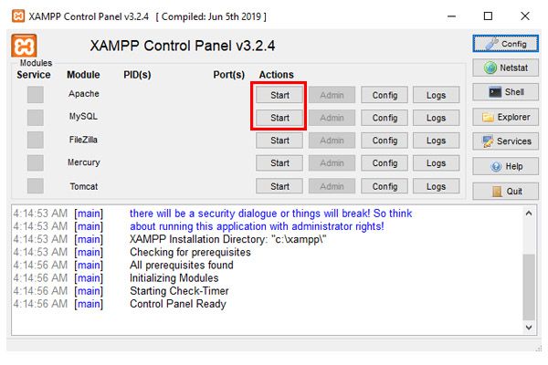Open the MySQL Config menu
This screenshot has width=548, height=365.
click(x=385, y=118)
